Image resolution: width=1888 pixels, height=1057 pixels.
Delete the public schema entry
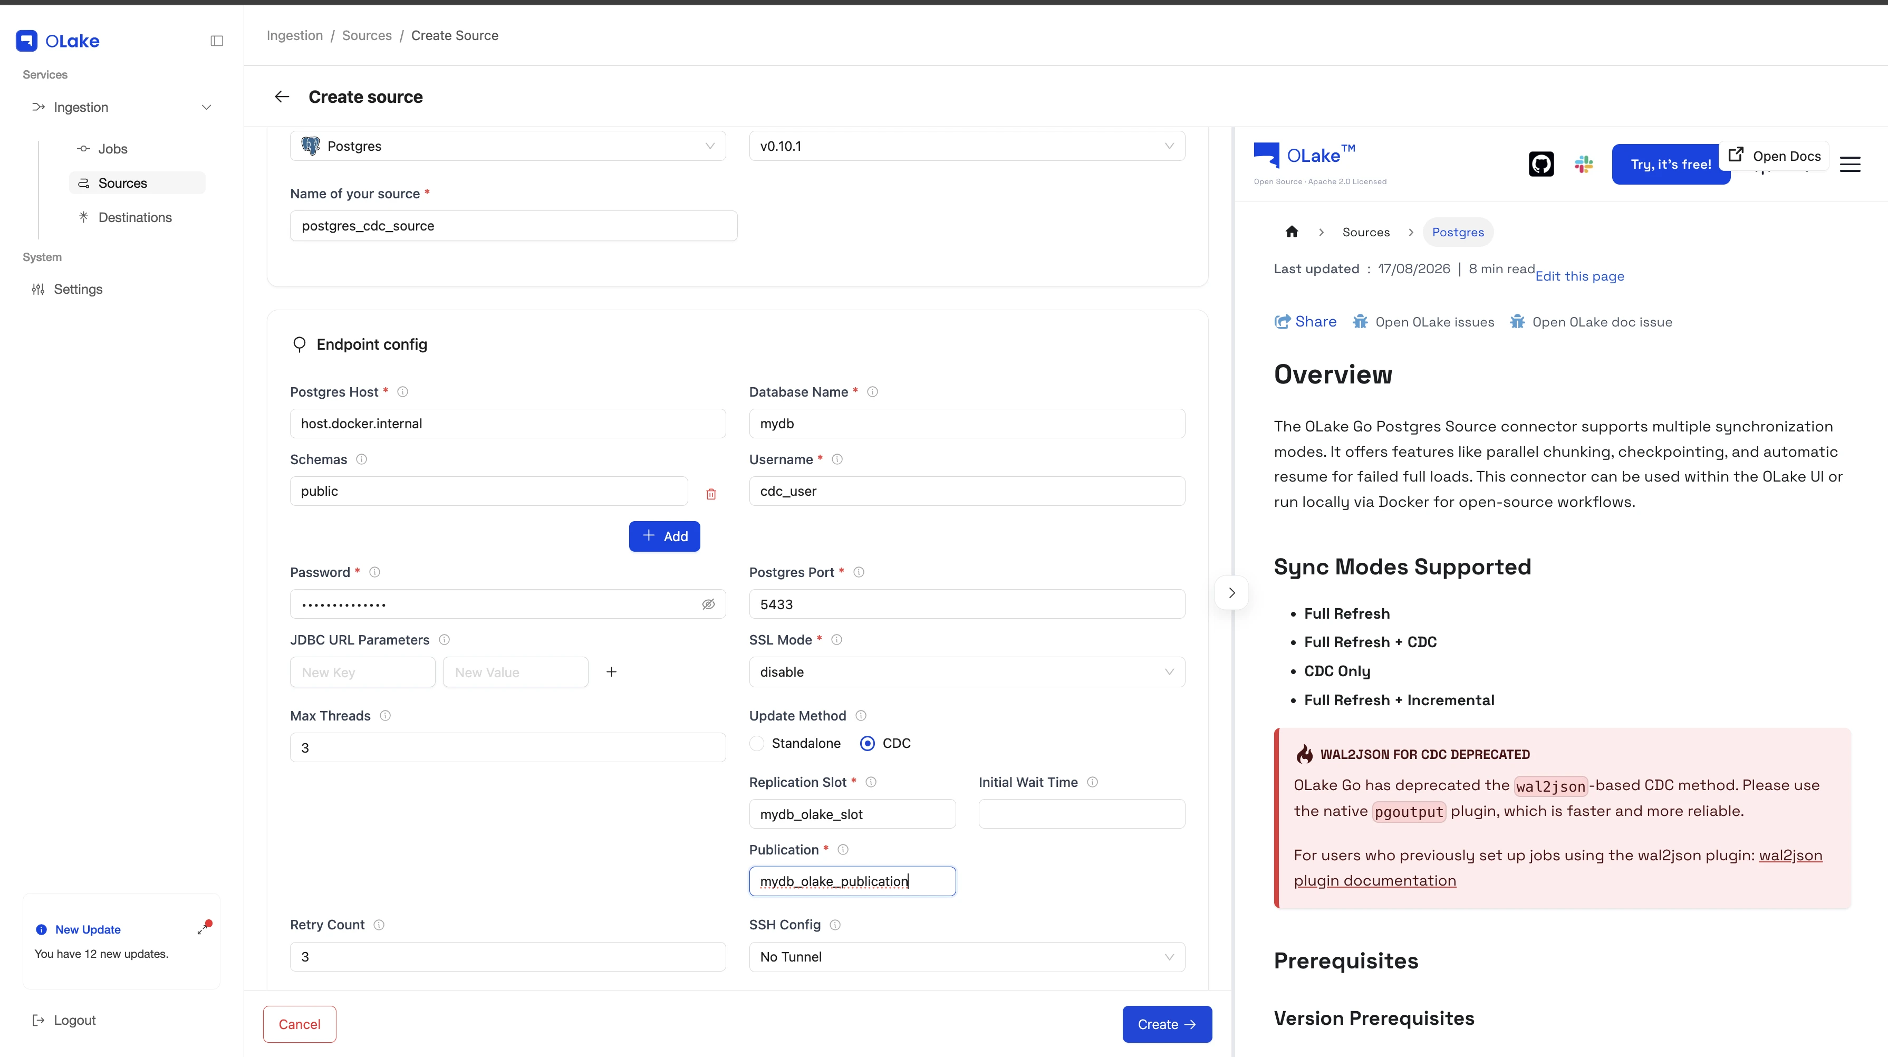point(711,494)
